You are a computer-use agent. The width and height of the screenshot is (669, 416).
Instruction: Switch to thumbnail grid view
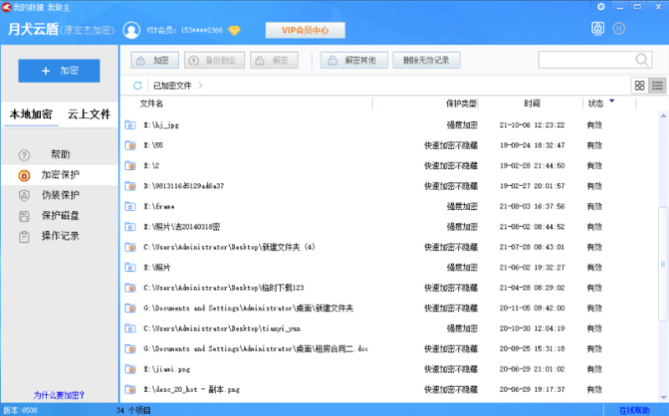pos(640,85)
